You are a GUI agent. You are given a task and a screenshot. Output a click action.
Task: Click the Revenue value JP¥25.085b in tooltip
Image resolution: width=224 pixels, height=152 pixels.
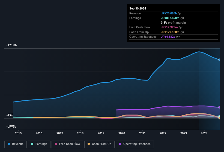point(169,13)
